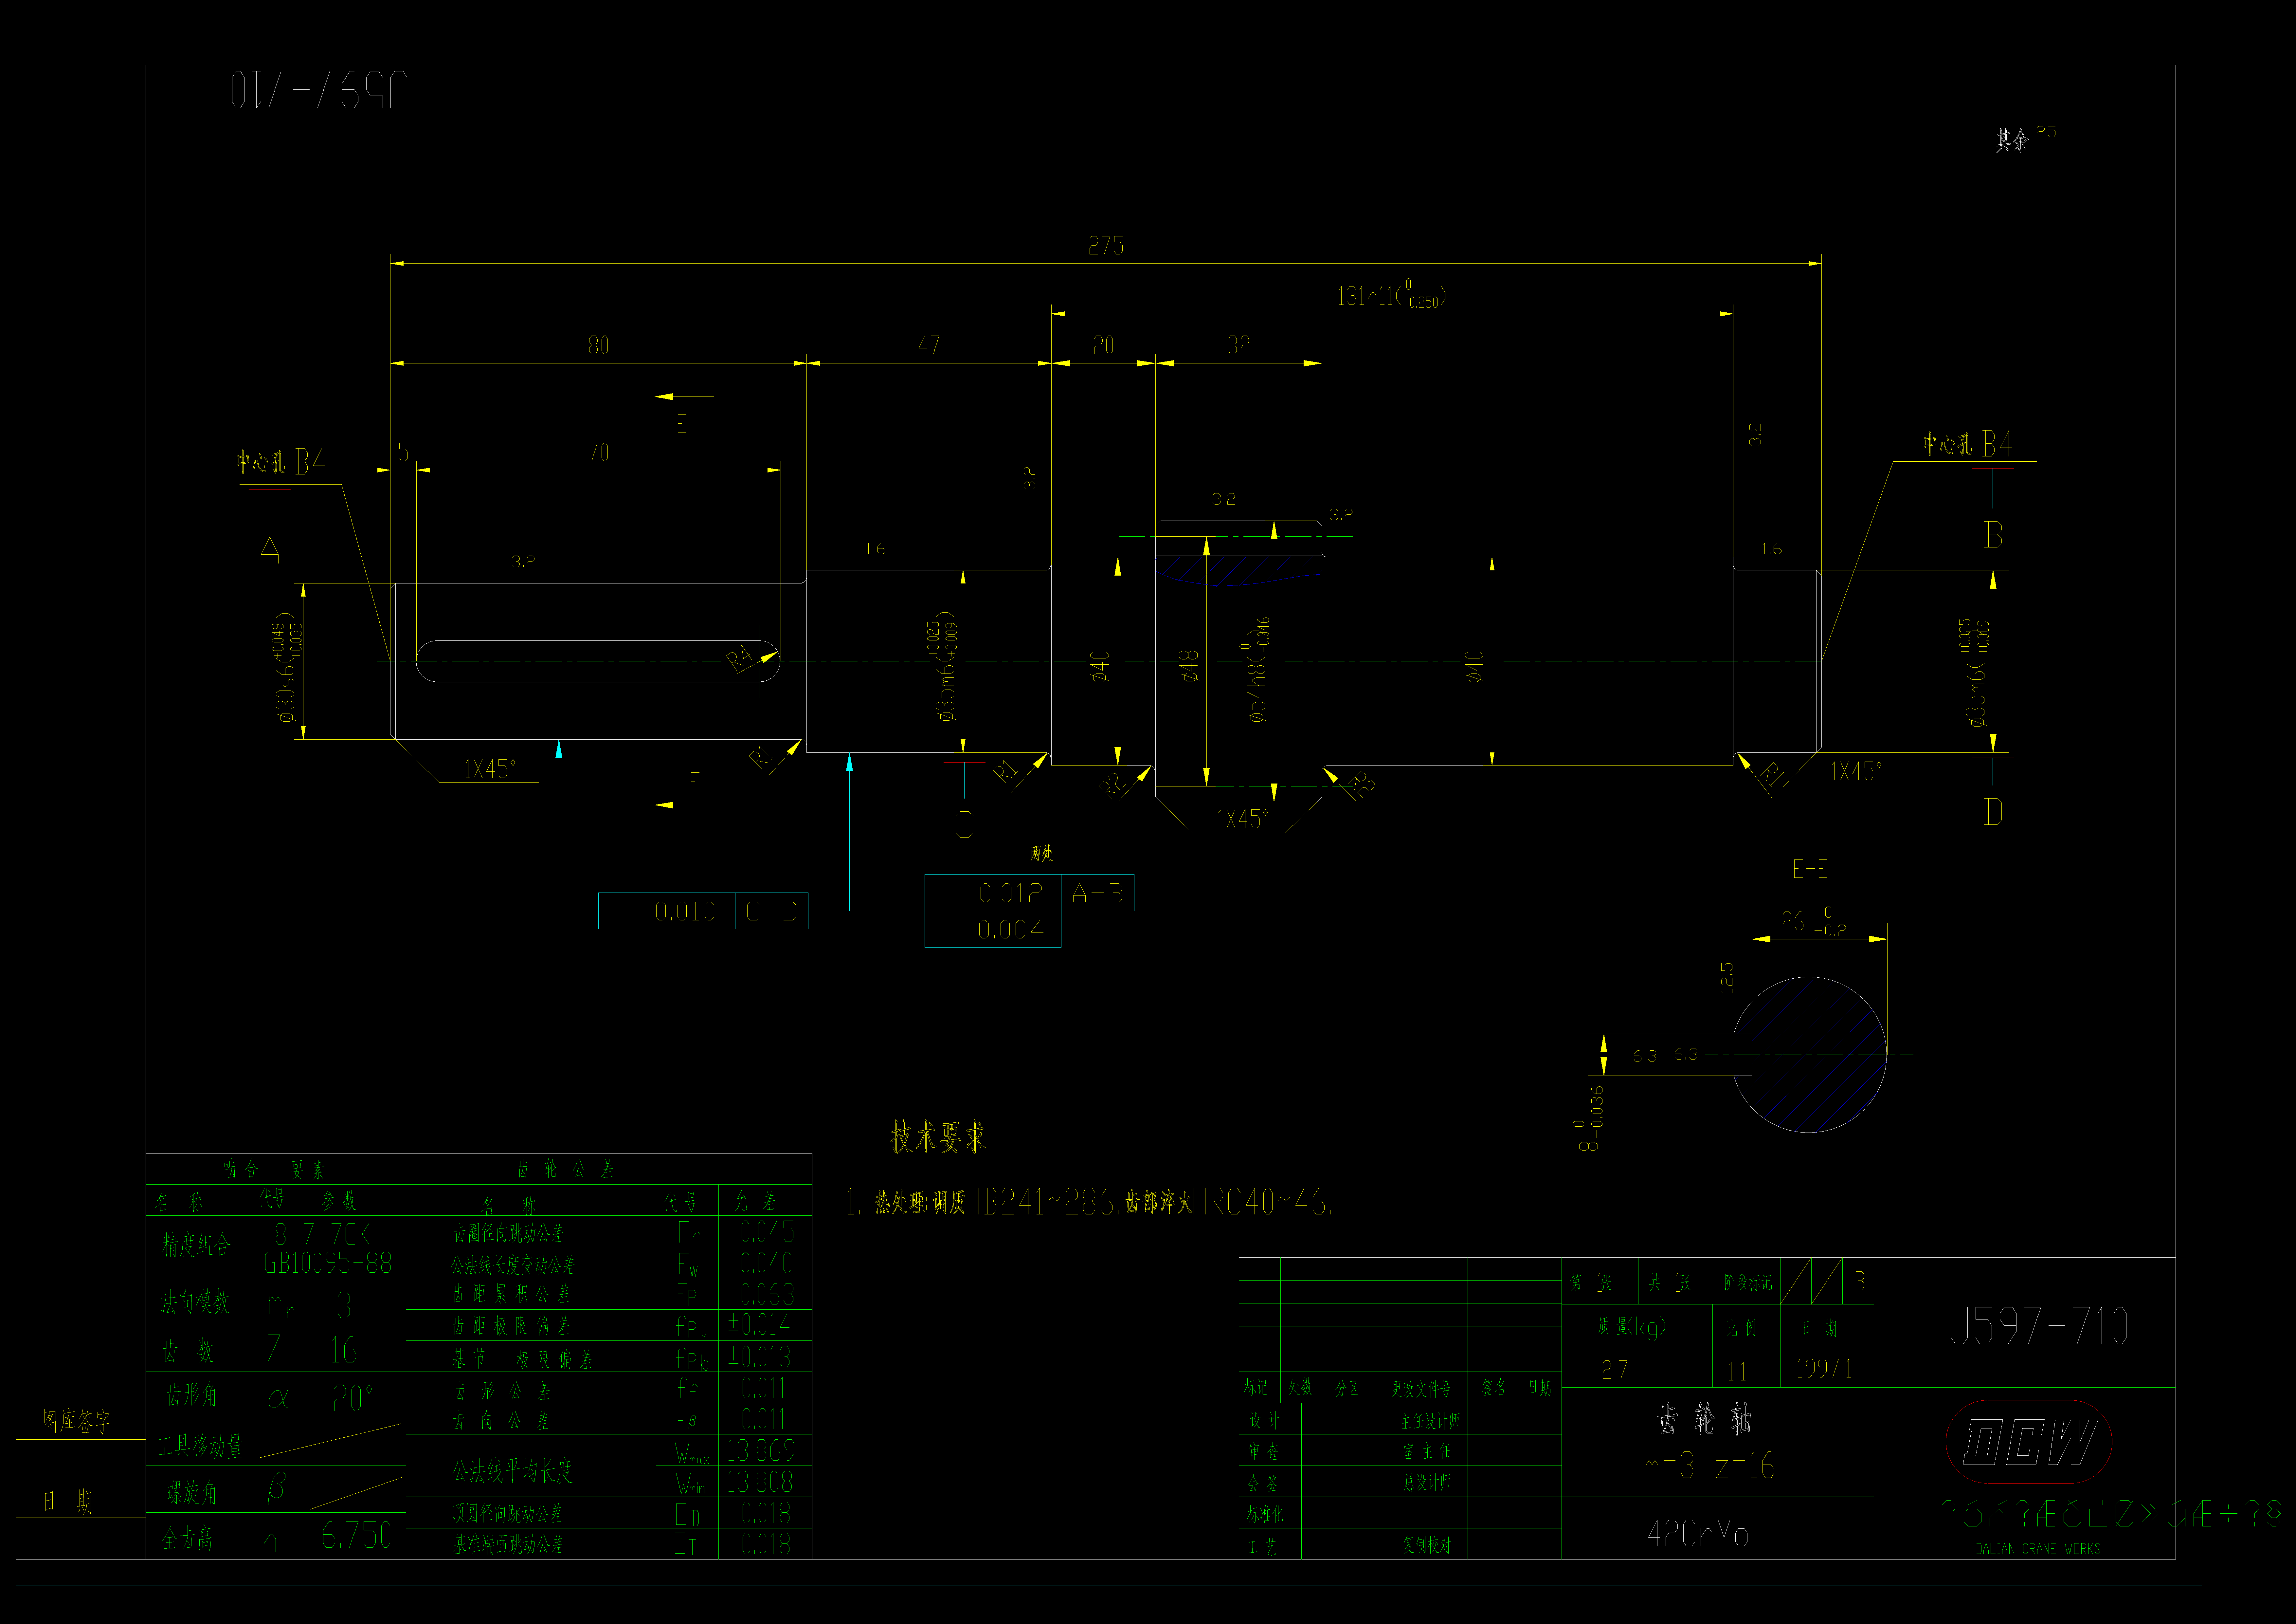This screenshot has width=2296, height=1624.
Task: Select the DCW company logo
Action: [x=2029, y=1442]
